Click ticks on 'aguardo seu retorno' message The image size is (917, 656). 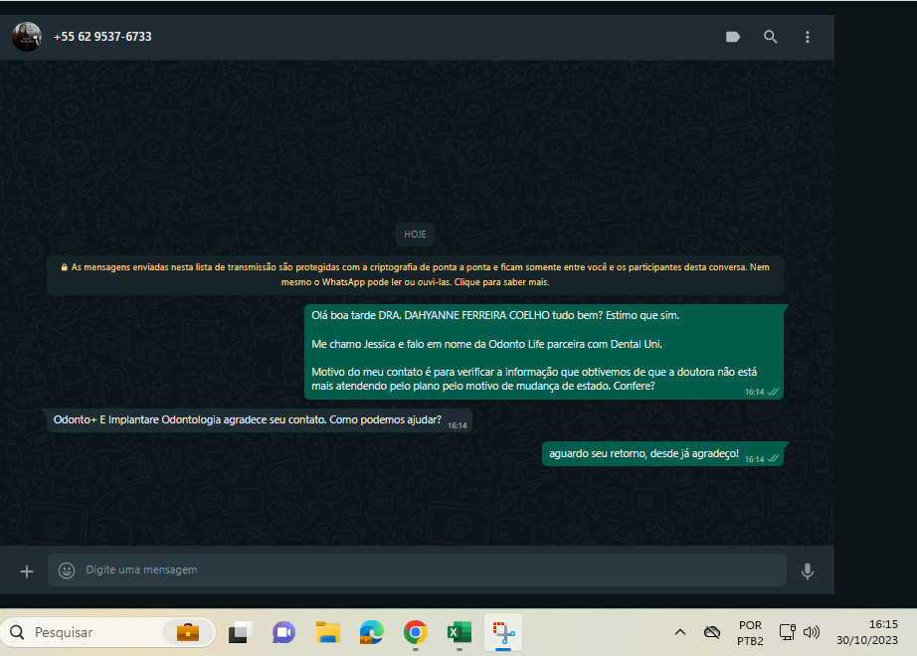tap(773, 459)
